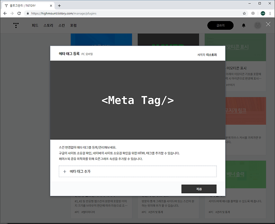The width and height of the screenshot is (275, 224).
Task: Bookmark page with the star icon
Action: (x=244, y=13)
